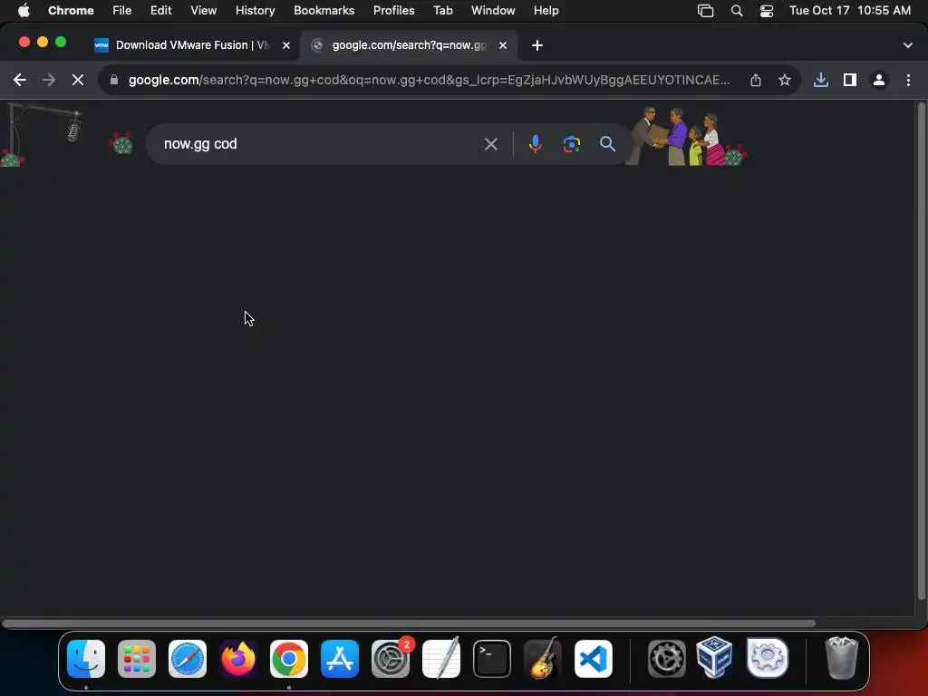Launch GarageBand from the Dock
Viewport: 928px width, 696px height.
543,658
